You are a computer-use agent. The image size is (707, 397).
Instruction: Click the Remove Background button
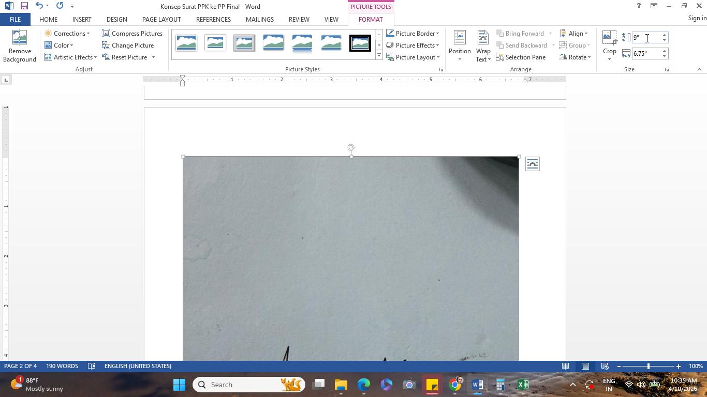[x=20, y=47]
